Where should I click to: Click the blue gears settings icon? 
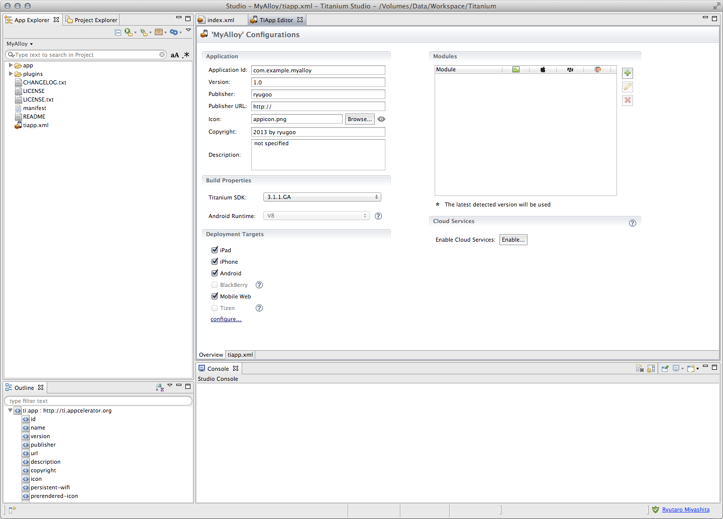(174, 32)
